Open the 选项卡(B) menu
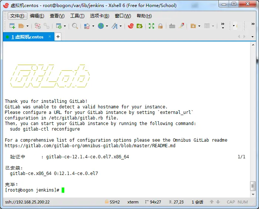This screenshot has width=259, height=209. 100,16
